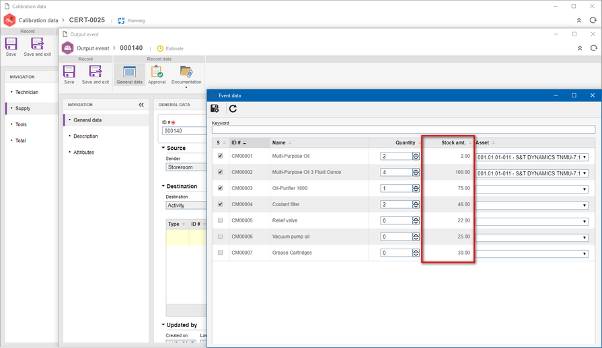This screenshot has height=348, width=602.
Task: Collapse the Source section
Action: 163,148
